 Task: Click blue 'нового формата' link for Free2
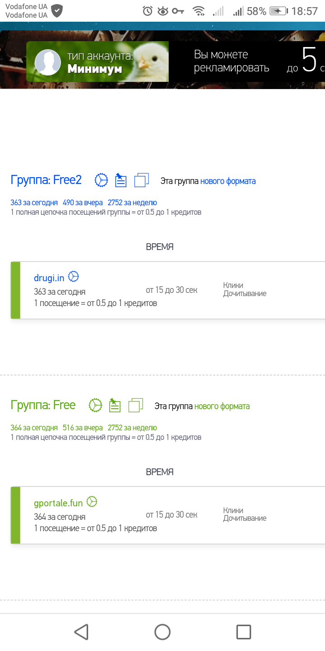(x=228, y=181)
